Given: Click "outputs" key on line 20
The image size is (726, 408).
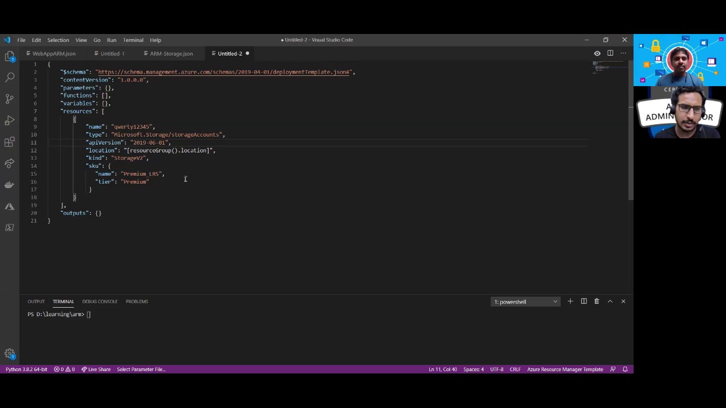Looking at the screenshot, I should (74, 213).
